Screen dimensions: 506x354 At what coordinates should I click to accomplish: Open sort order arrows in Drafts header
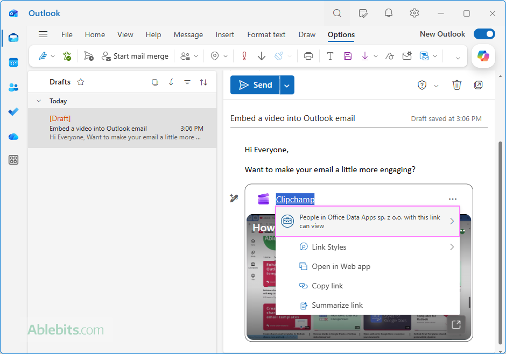coord(203,82)
